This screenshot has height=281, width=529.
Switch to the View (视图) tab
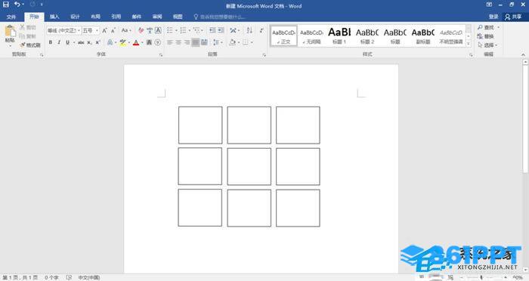point(178,17)
